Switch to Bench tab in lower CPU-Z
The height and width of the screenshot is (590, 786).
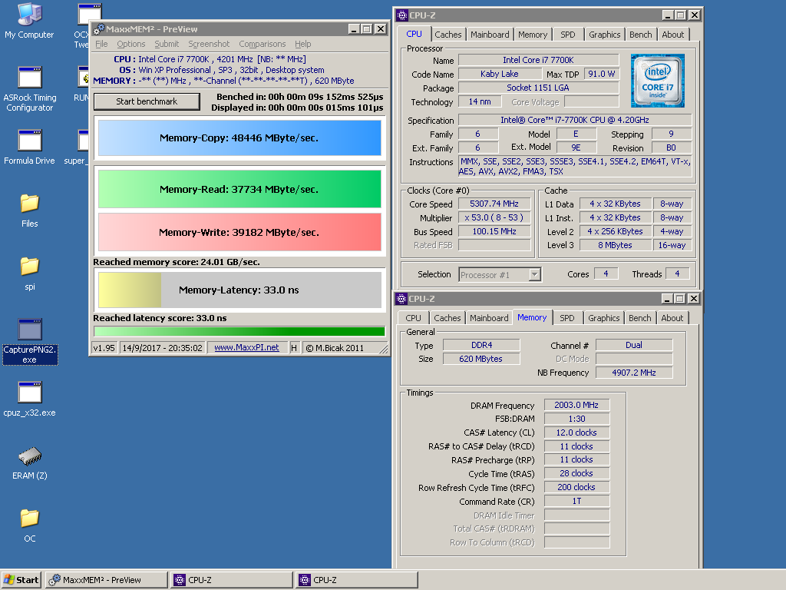[x=639, y=318]
